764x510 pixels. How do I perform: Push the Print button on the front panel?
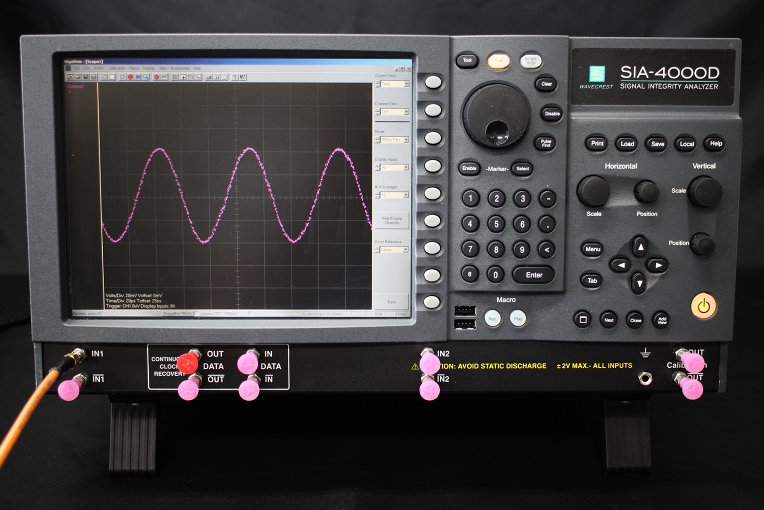597,144
